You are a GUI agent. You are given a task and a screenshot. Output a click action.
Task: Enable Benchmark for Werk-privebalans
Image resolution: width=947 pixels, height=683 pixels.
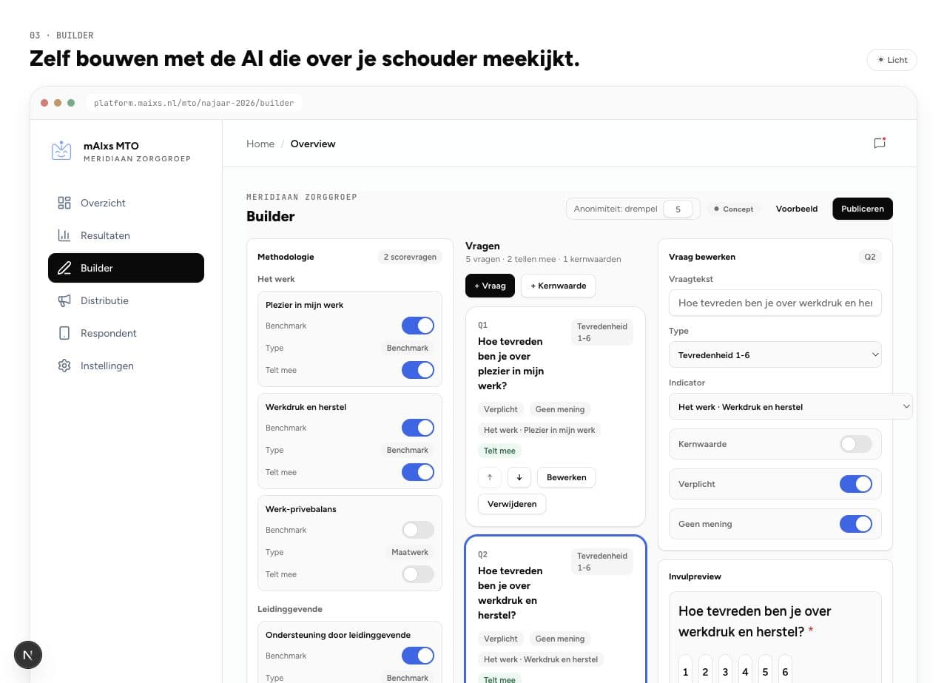[418, 530]
